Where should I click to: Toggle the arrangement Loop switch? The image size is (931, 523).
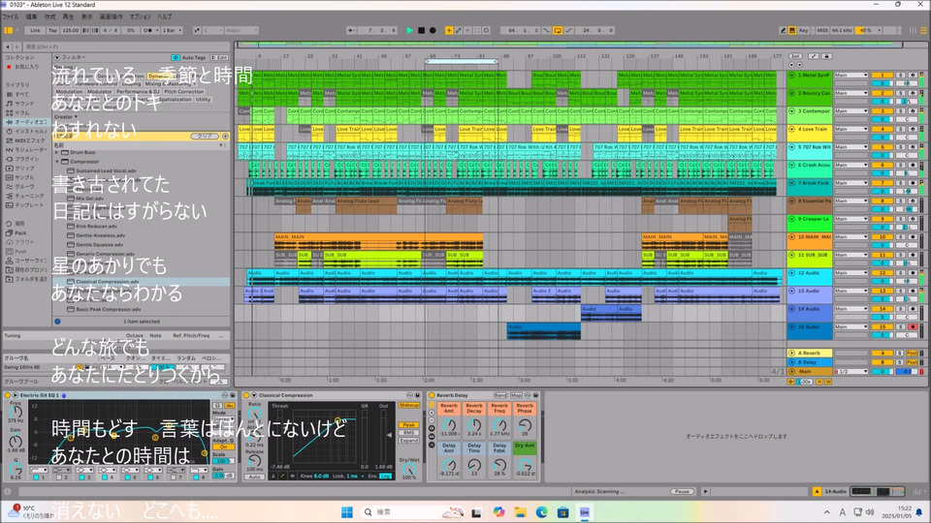click(x=558, y=30)
